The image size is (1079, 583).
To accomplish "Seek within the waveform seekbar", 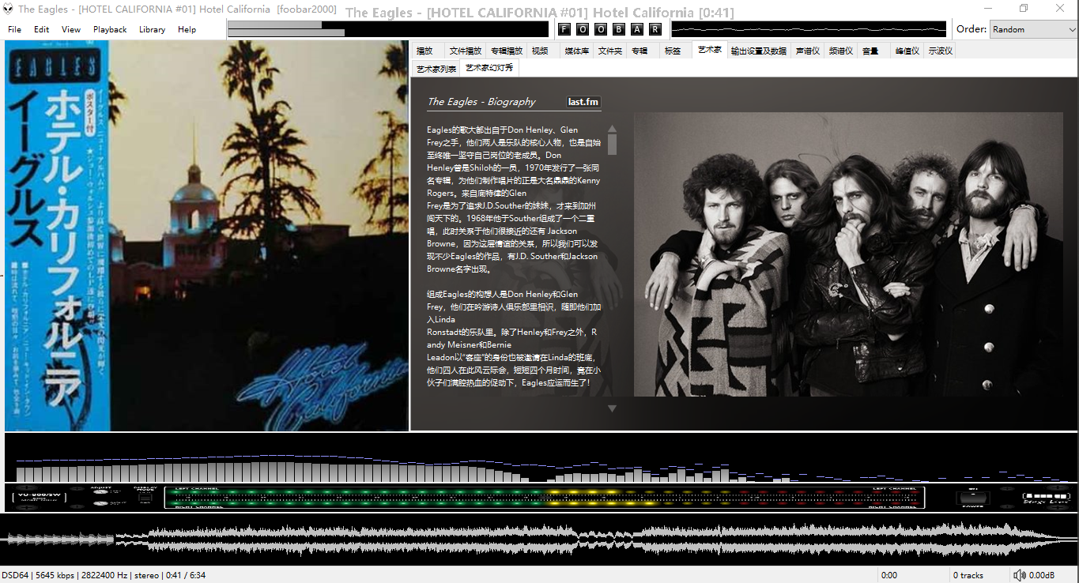I will tap(539, 540).
